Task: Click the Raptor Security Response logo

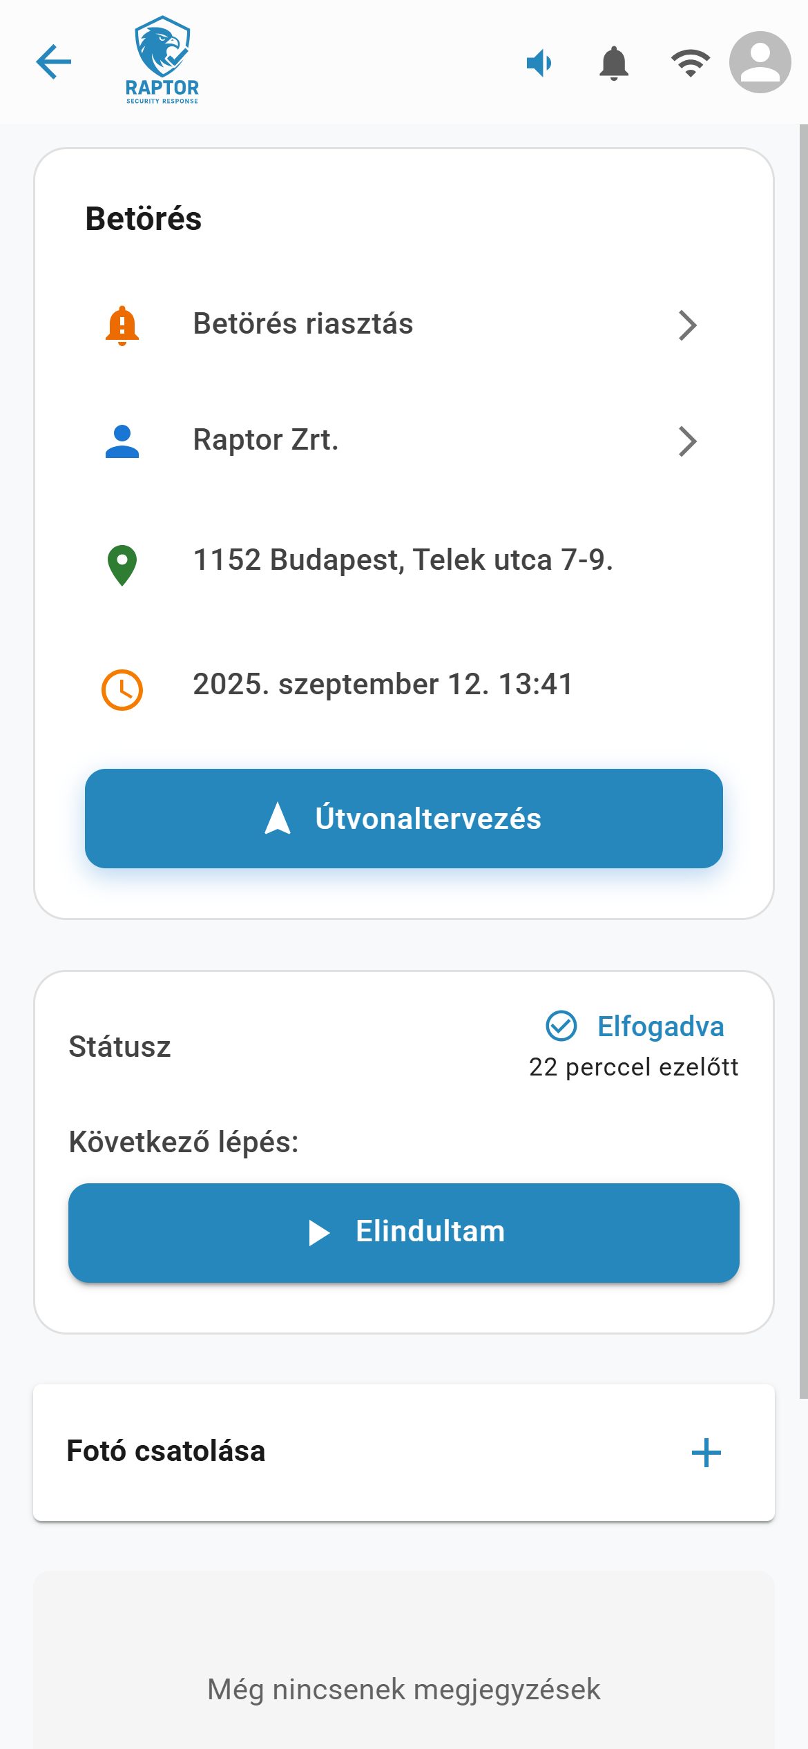Action: (162, 60)
